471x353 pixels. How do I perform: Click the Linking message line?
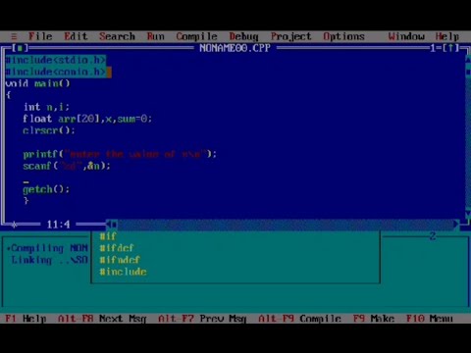pos(49,260)
